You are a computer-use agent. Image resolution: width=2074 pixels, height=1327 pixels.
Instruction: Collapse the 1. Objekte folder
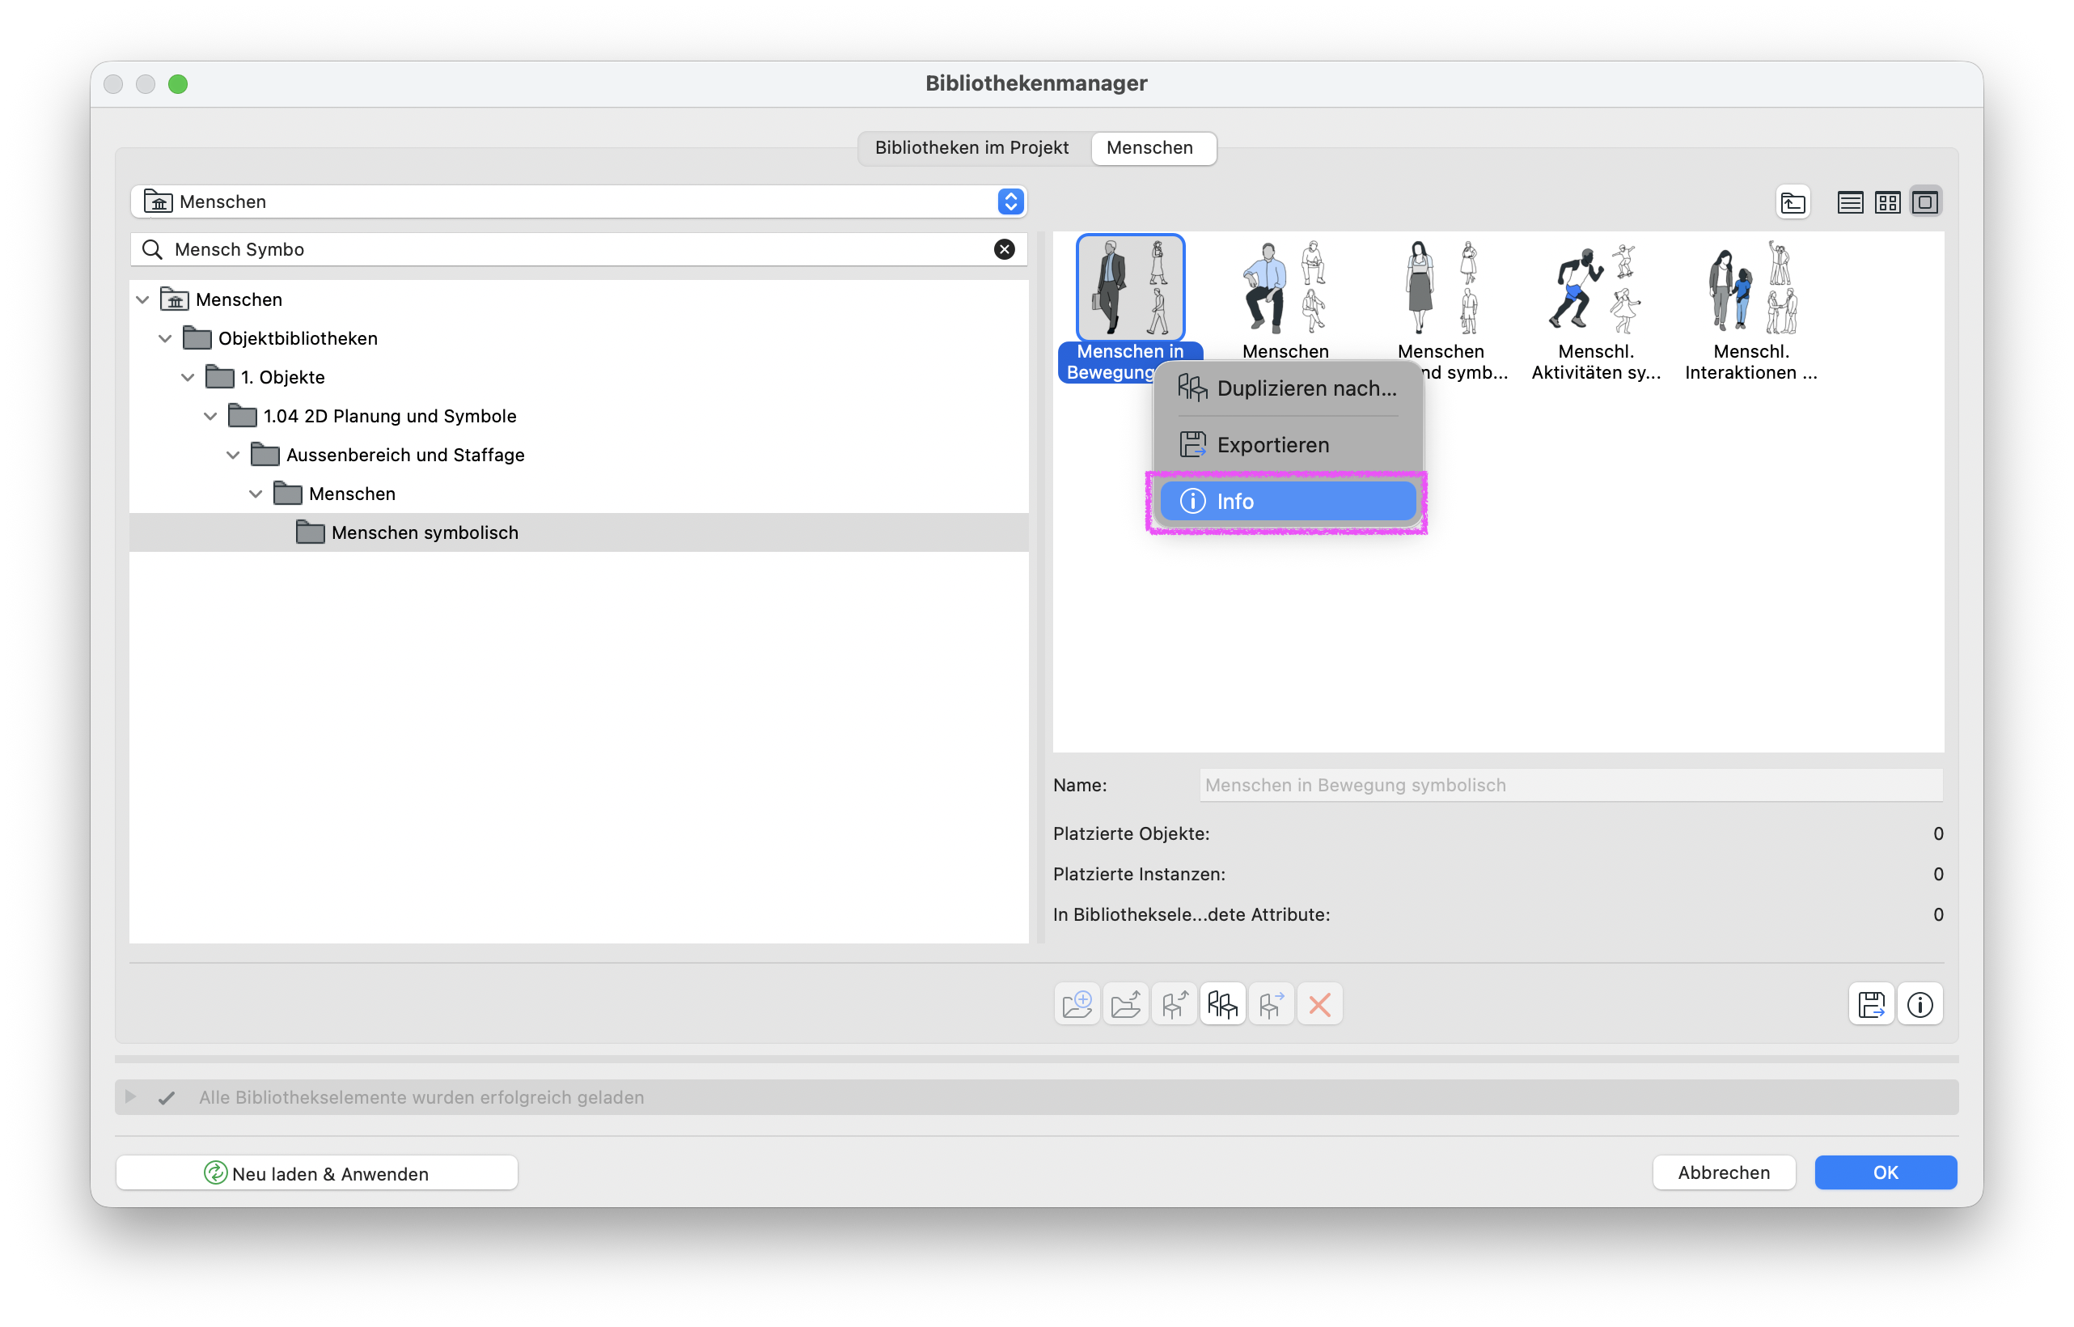(188, 377)
